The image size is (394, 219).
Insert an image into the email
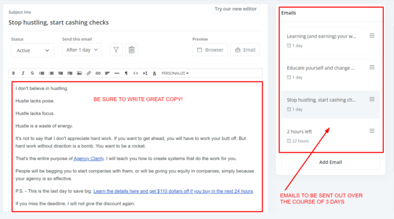79,73
